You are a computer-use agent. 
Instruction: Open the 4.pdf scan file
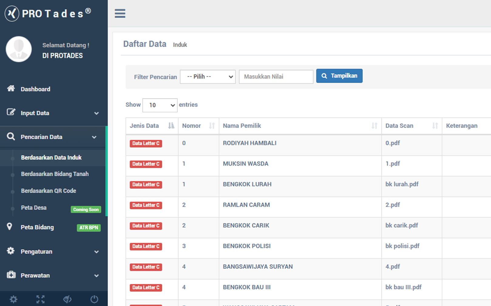(393, 267)
